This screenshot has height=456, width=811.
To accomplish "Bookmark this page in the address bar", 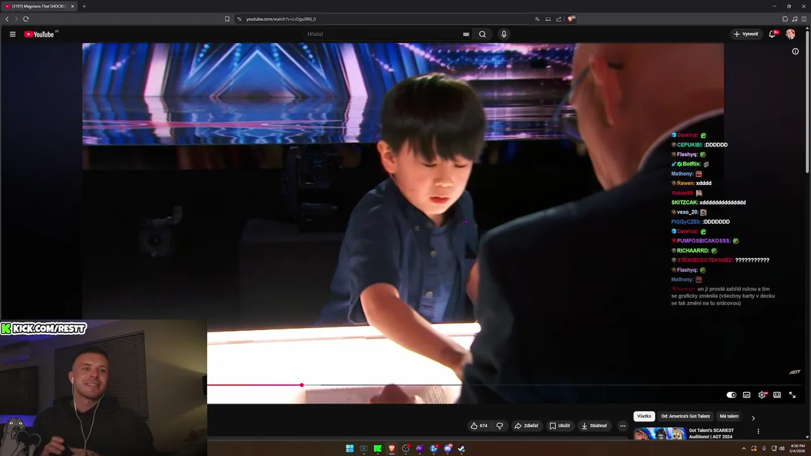I will coord(227,19).
